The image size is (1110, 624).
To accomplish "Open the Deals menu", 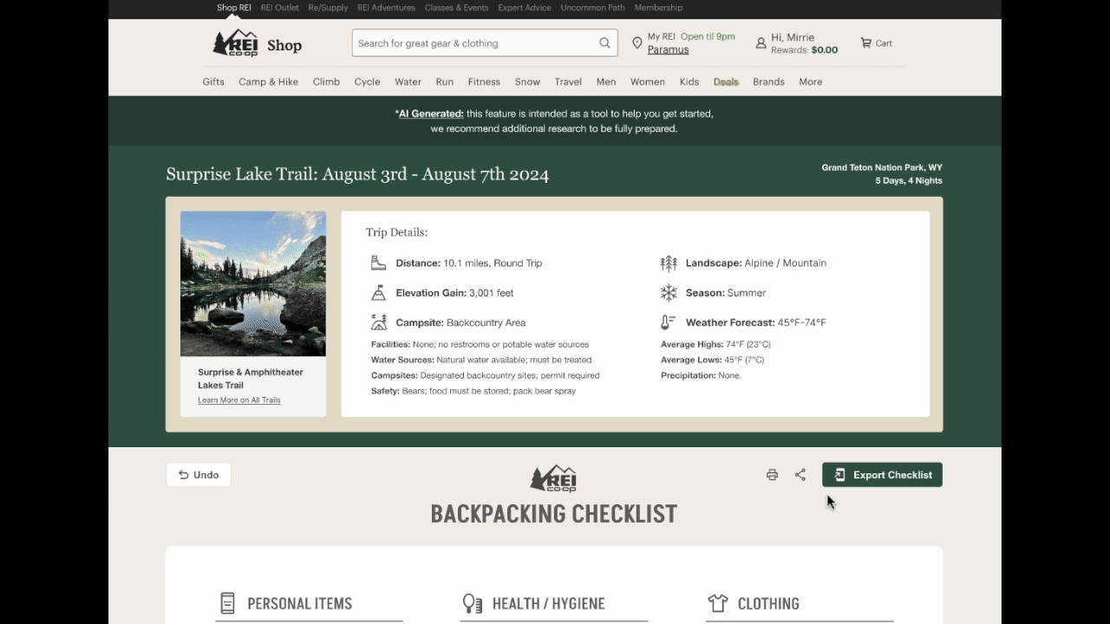I will coord(726,81).
